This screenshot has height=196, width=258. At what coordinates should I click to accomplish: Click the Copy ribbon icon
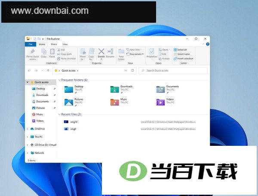[x=43, y=51]
